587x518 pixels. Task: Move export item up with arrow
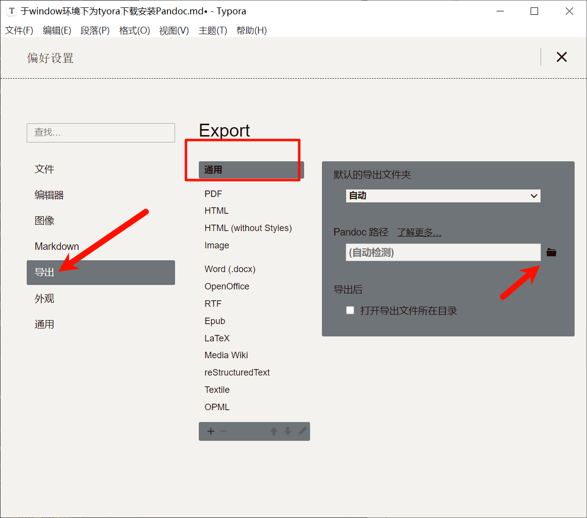tap(273, 431)
